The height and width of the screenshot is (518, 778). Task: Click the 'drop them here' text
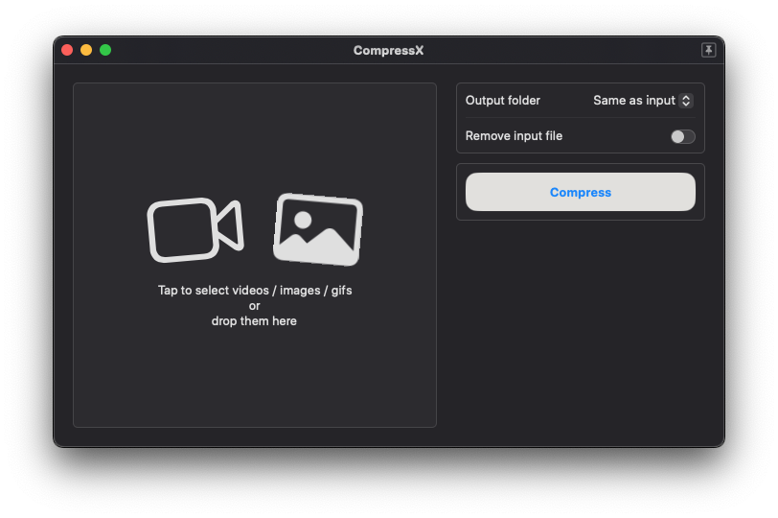254,320
